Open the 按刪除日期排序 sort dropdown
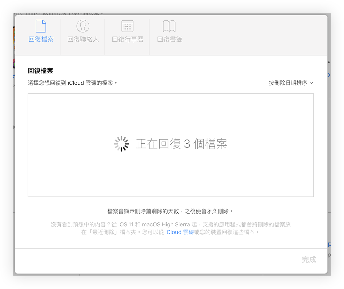 (291, 83)
